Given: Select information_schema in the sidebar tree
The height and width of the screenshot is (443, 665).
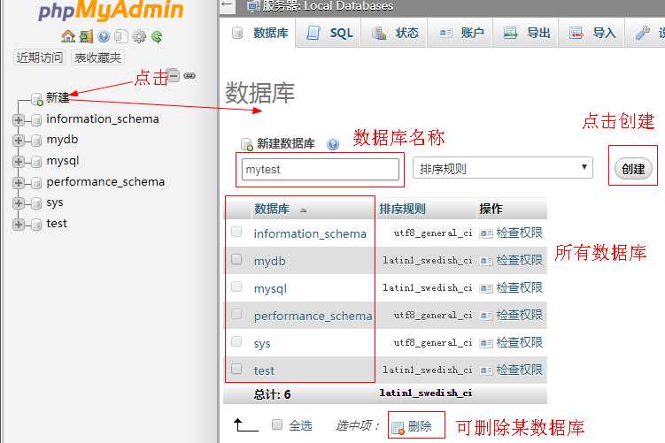Looking at the screenshot, I should (x=103, y=119).
